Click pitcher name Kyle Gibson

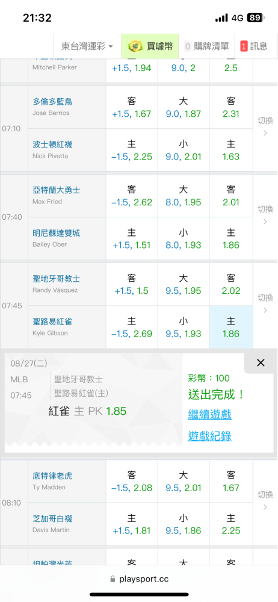coord(50,333)
